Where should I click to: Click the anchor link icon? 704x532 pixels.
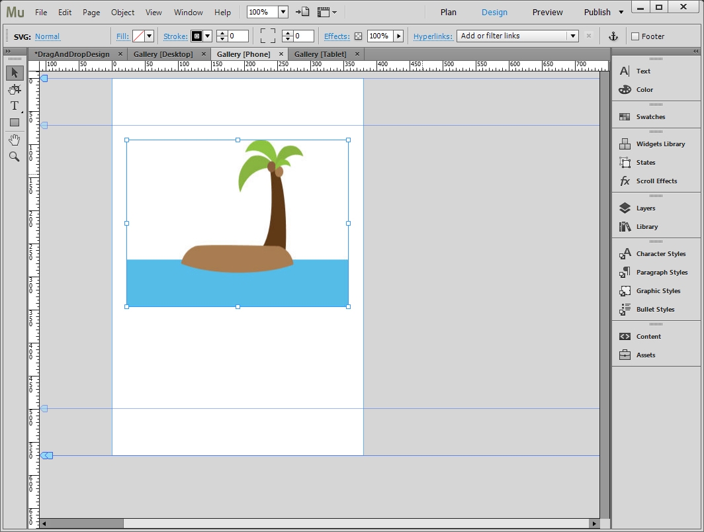tap(613, 36)
